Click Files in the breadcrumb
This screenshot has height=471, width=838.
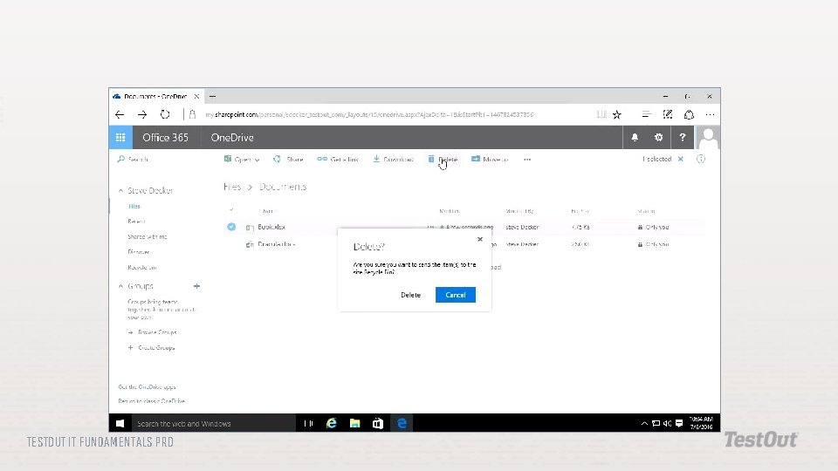coord(232,187)
